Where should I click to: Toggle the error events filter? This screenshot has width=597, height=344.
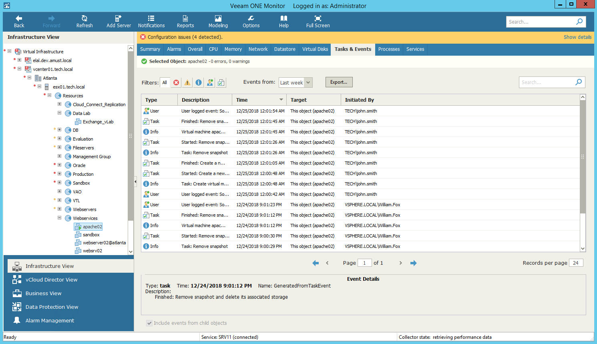tap(176, 82)
